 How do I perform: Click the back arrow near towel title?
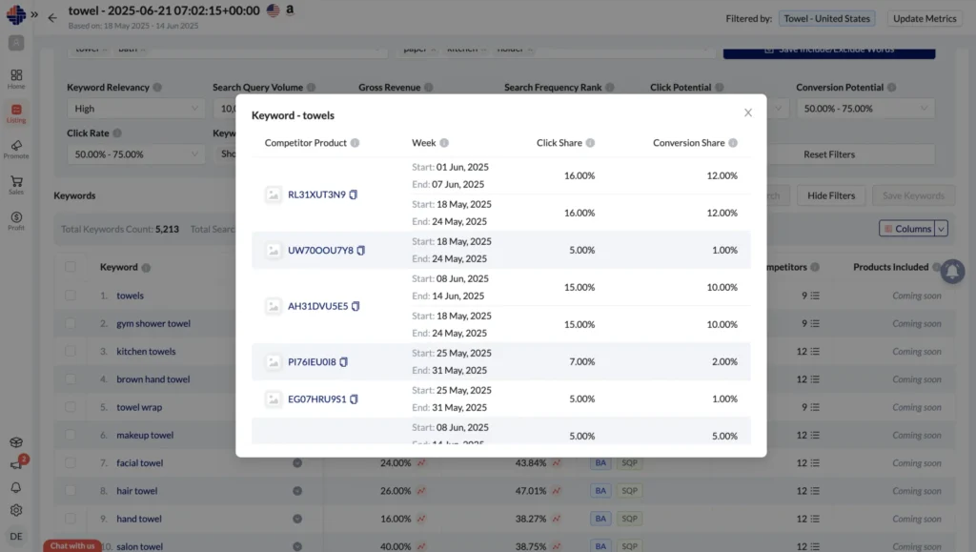pos(52,17)
